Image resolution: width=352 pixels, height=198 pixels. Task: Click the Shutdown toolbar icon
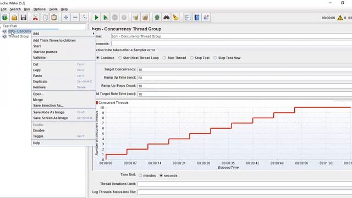click(x=124, y=17)
